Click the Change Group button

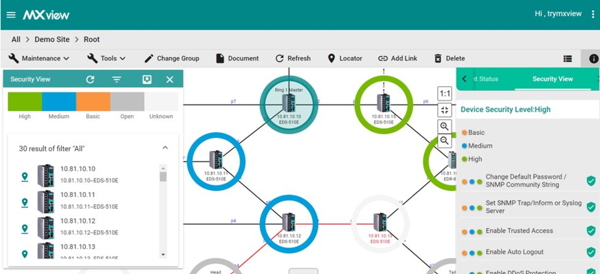[172, 58]
